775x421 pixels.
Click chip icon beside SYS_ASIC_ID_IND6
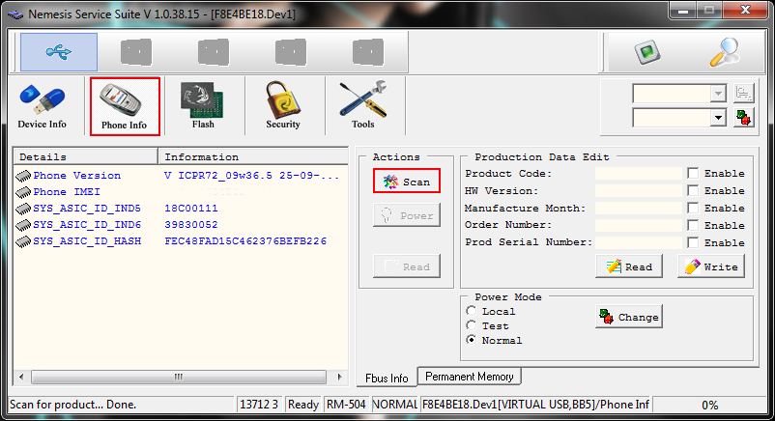pyautogui.click(x=23, y=225)
